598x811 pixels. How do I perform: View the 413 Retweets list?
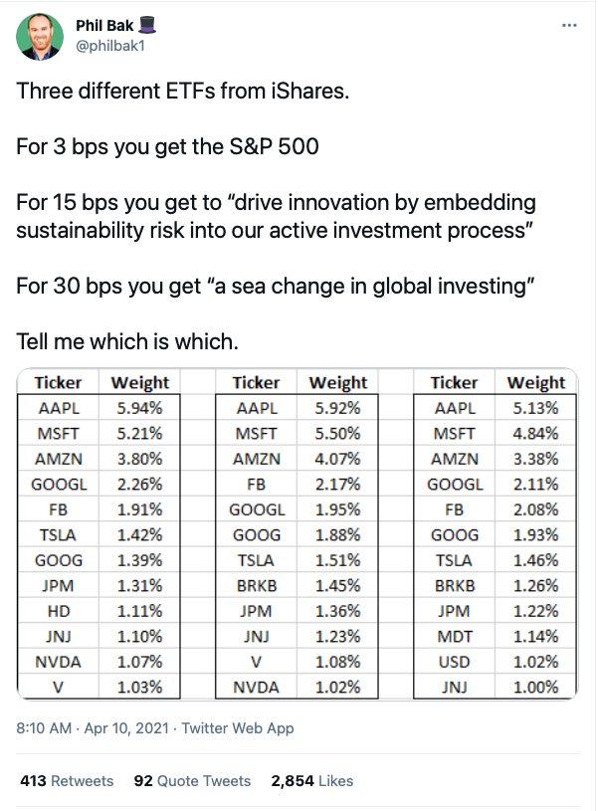pos(67,781)
